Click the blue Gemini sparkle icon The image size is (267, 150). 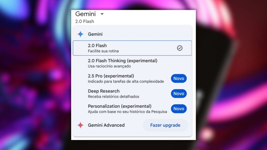coord(80,34)
